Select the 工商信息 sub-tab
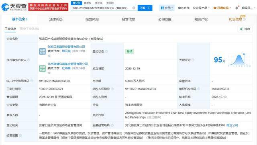The width and height of the screenshot is (257, 145). [x=10, y=29]
